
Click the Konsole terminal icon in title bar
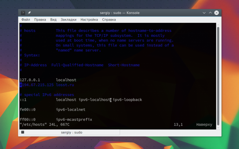23,13
